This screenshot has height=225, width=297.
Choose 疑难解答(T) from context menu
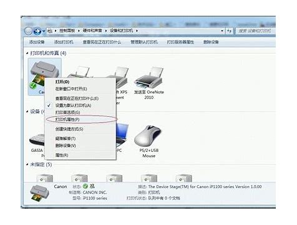80,139
